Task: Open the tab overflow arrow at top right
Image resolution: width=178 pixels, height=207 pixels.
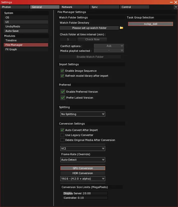Action: tap(176, 7)
